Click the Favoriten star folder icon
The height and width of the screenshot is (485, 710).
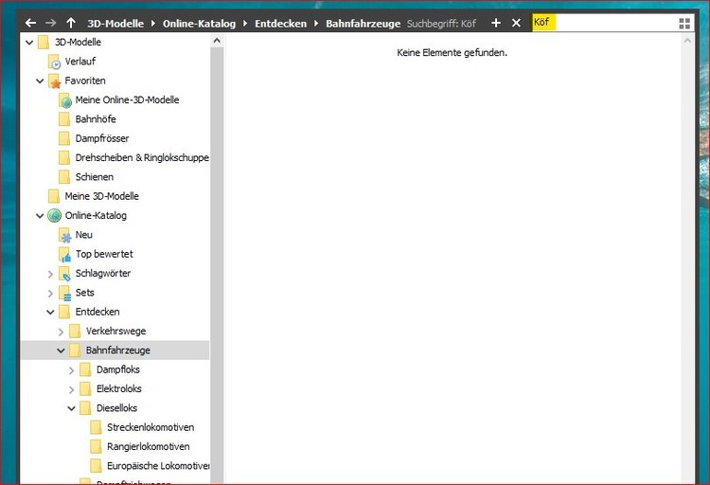54,81
